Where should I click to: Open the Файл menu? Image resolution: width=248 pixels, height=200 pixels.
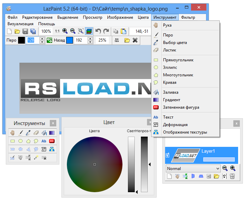tap(12, 17)
